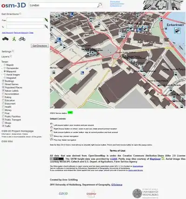The image size is (186, 199).
Task: Enable the Accomodation layer
Action: tap(3, 94)
